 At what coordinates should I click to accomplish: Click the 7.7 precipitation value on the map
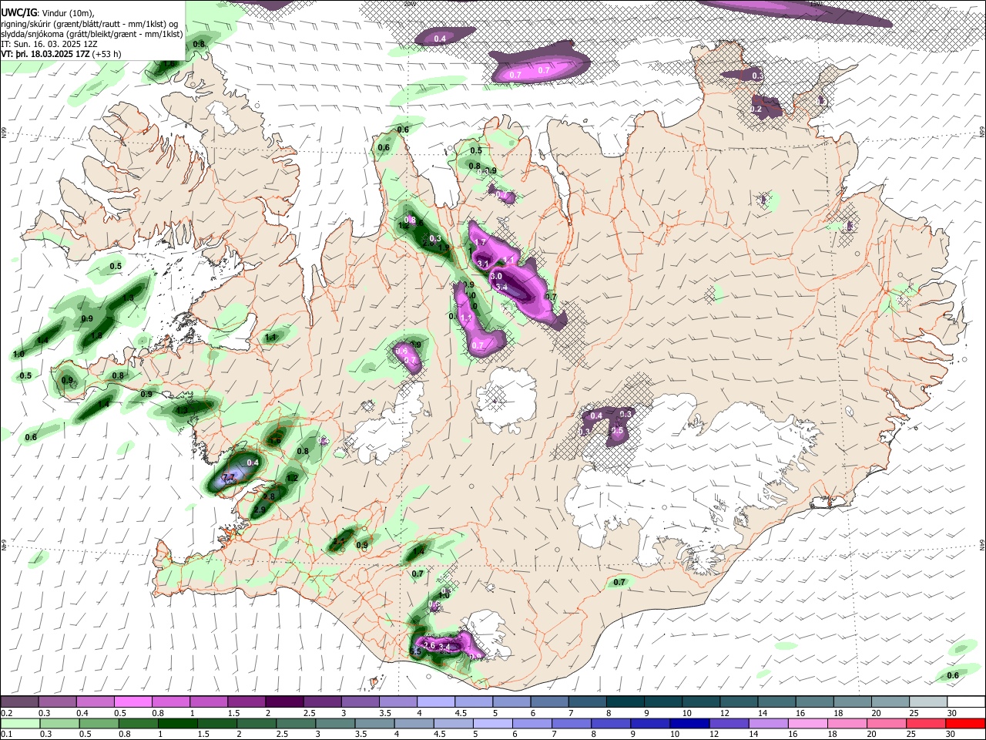coord(228,479)
